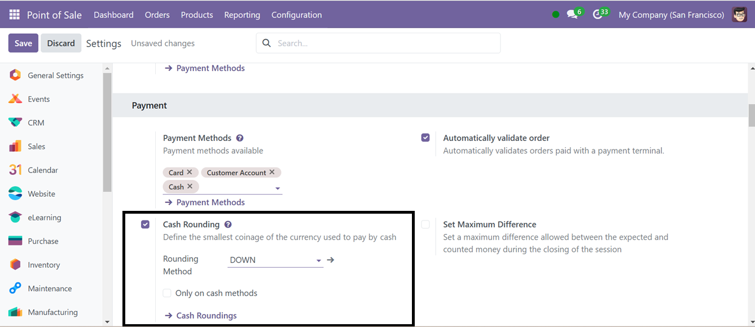755x327 pixels.
Task: Uncheck Automatically validate order
Action: 425,138
